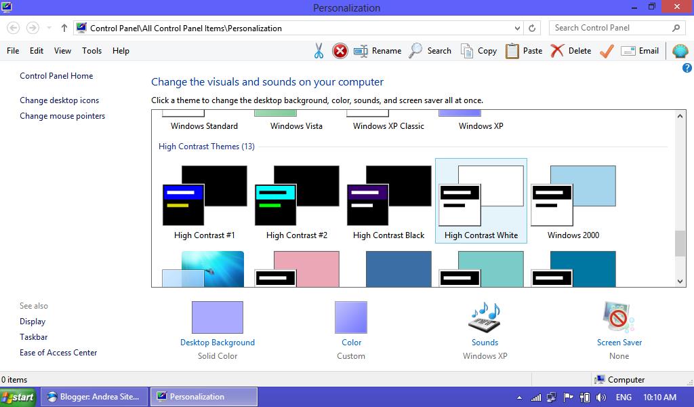Click the red stop circle icon
The width and height of the screenshot is (694, 407).
point(340,51)
